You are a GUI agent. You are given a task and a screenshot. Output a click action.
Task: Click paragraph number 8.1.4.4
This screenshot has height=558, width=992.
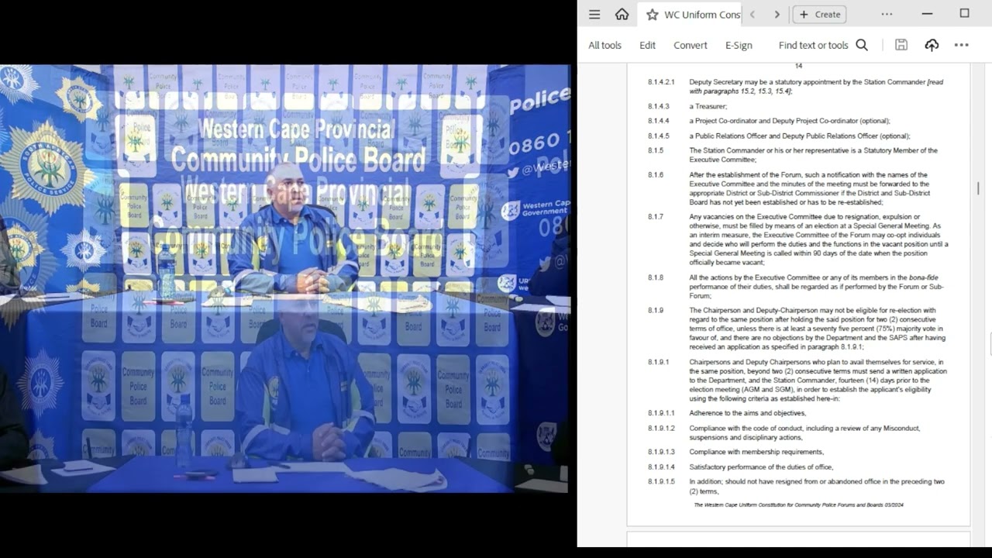click(x=658, y=121)
